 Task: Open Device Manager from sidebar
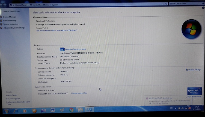(x=10, y=17)
